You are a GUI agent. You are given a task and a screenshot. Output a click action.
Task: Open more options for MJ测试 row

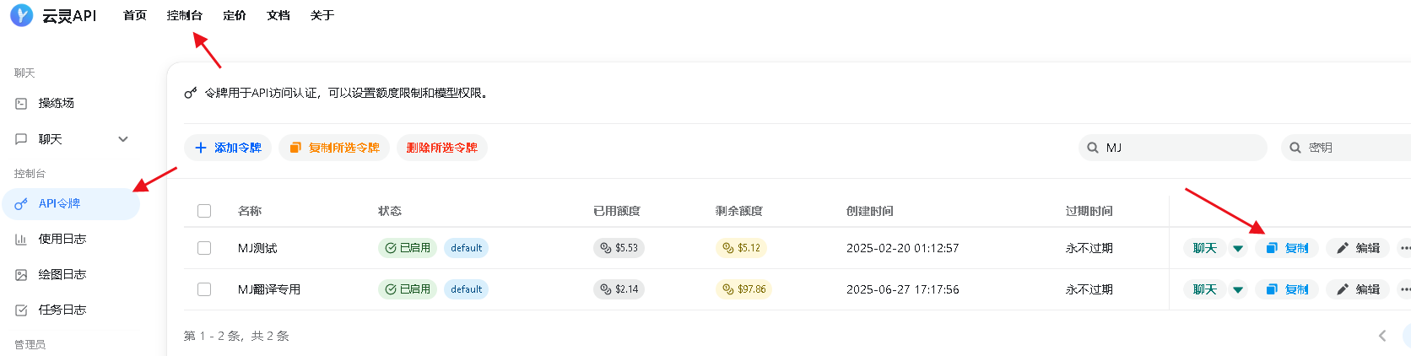tap(1404, 248)
